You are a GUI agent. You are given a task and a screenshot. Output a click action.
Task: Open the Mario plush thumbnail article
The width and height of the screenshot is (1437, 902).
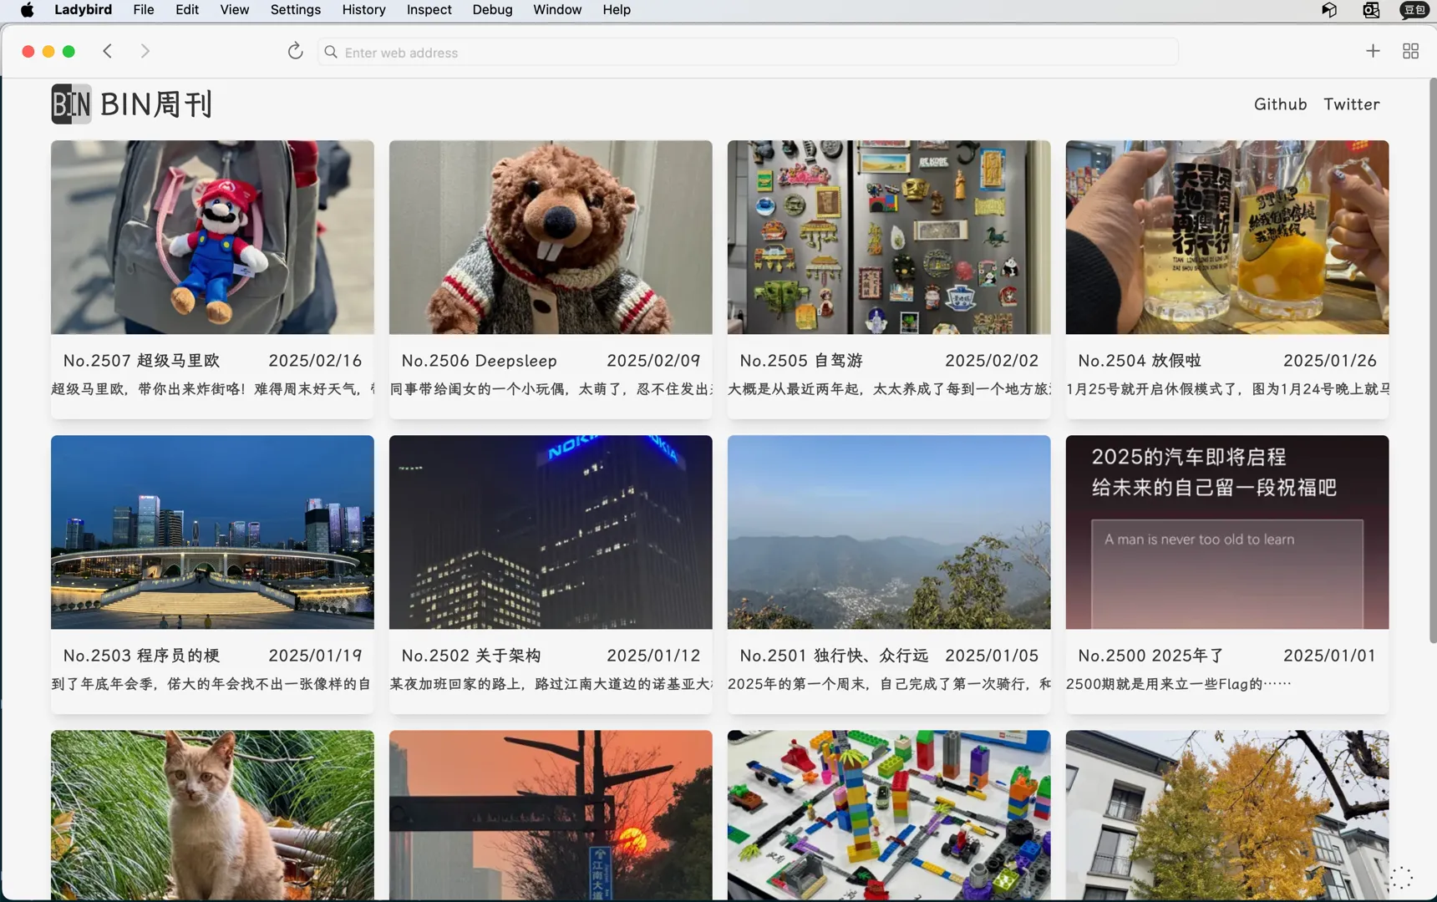[x=212, y=237]
